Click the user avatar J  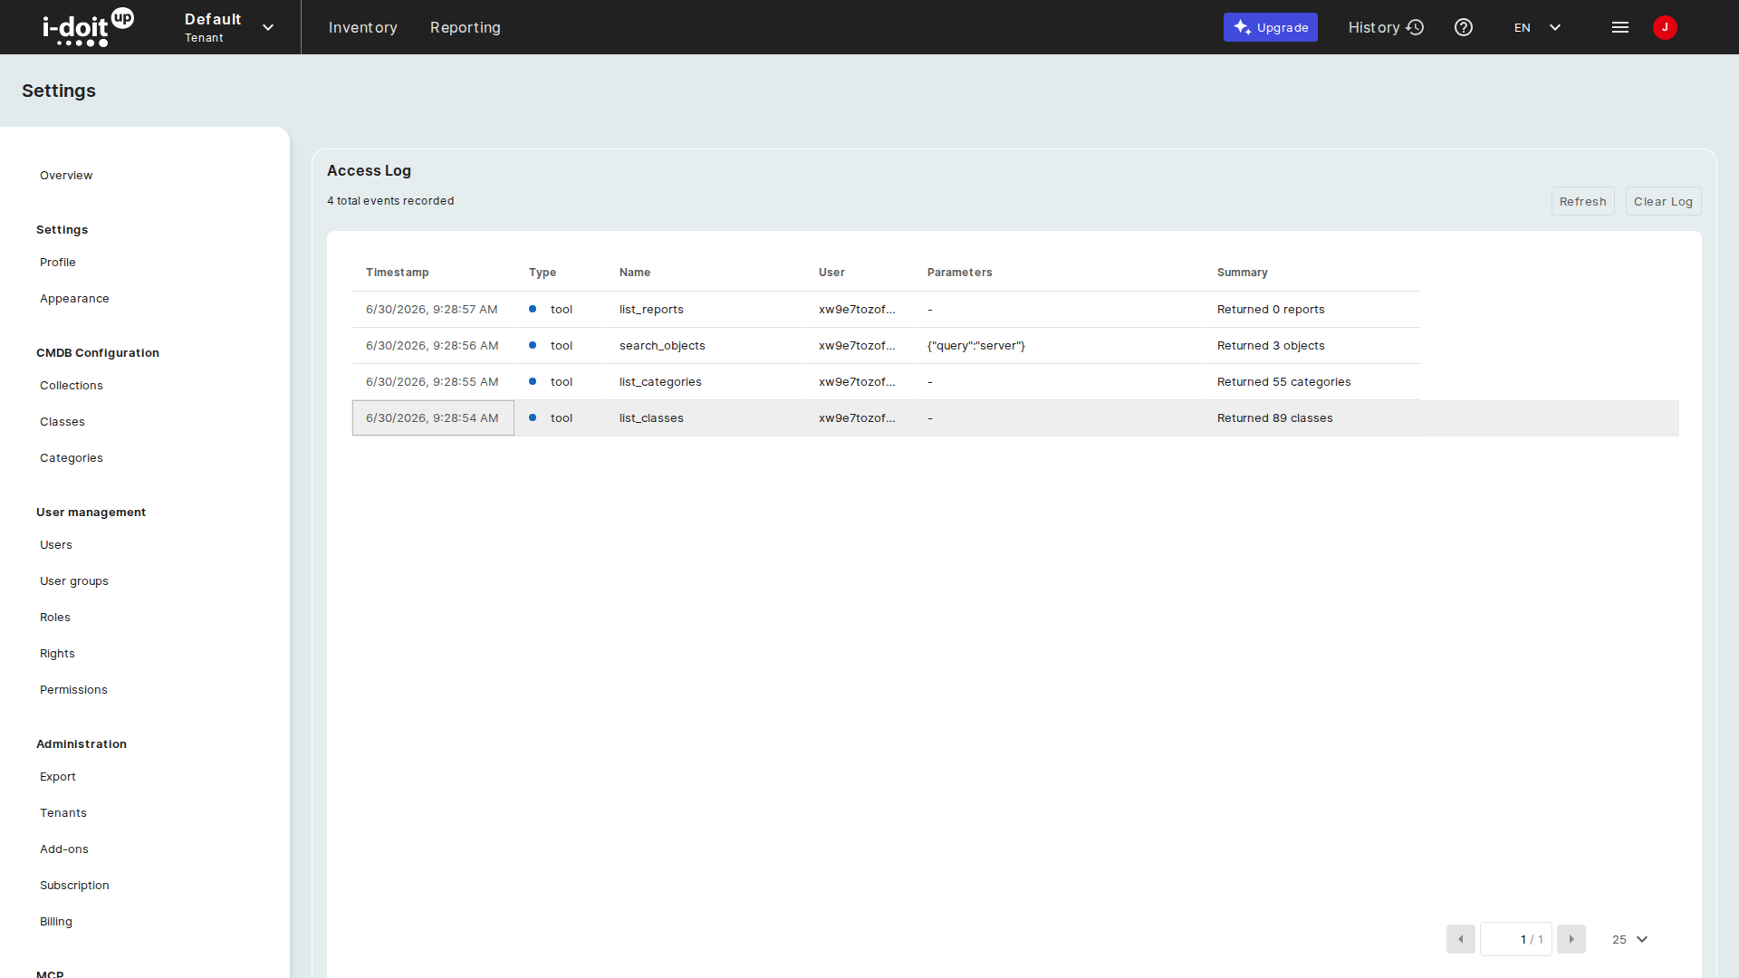[1665, 27]
